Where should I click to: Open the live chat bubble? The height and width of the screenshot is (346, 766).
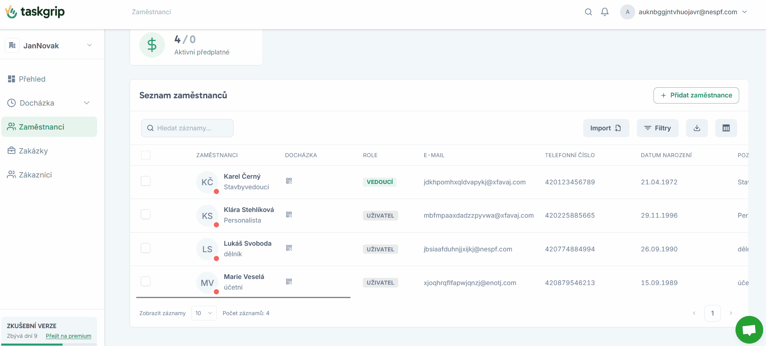click(749, 329)
